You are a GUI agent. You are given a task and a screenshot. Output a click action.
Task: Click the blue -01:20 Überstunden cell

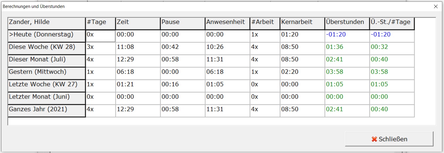[x=347, y=36]
